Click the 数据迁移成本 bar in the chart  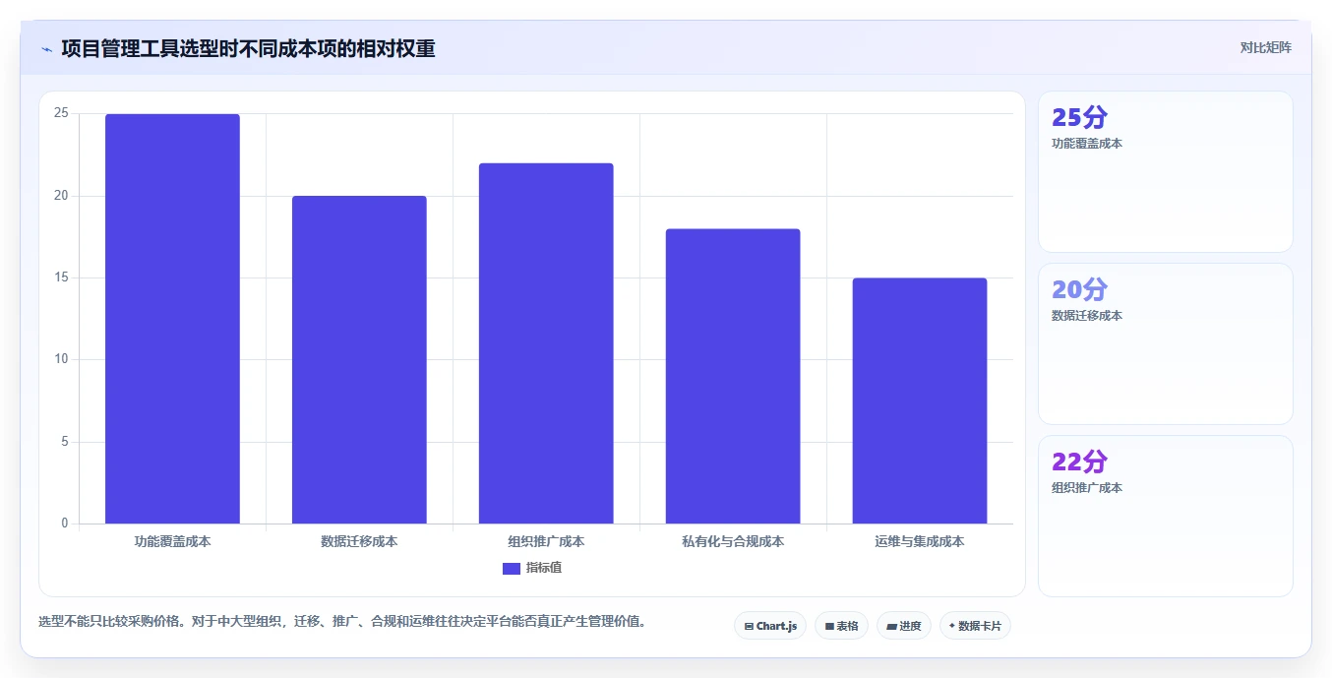(359, 360)
